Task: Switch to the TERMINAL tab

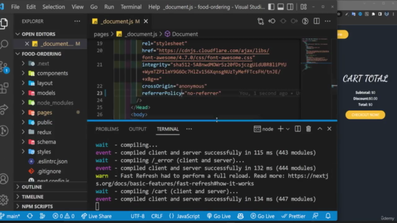Action: pos(167,129)
